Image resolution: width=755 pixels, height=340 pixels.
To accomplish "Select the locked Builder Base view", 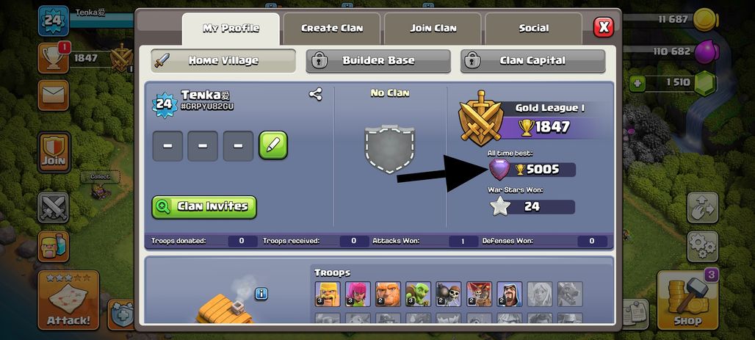I will pos(378,61).
